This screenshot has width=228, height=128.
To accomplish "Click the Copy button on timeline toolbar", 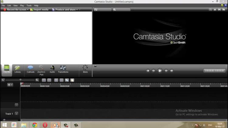I will [x=67, y=80].
